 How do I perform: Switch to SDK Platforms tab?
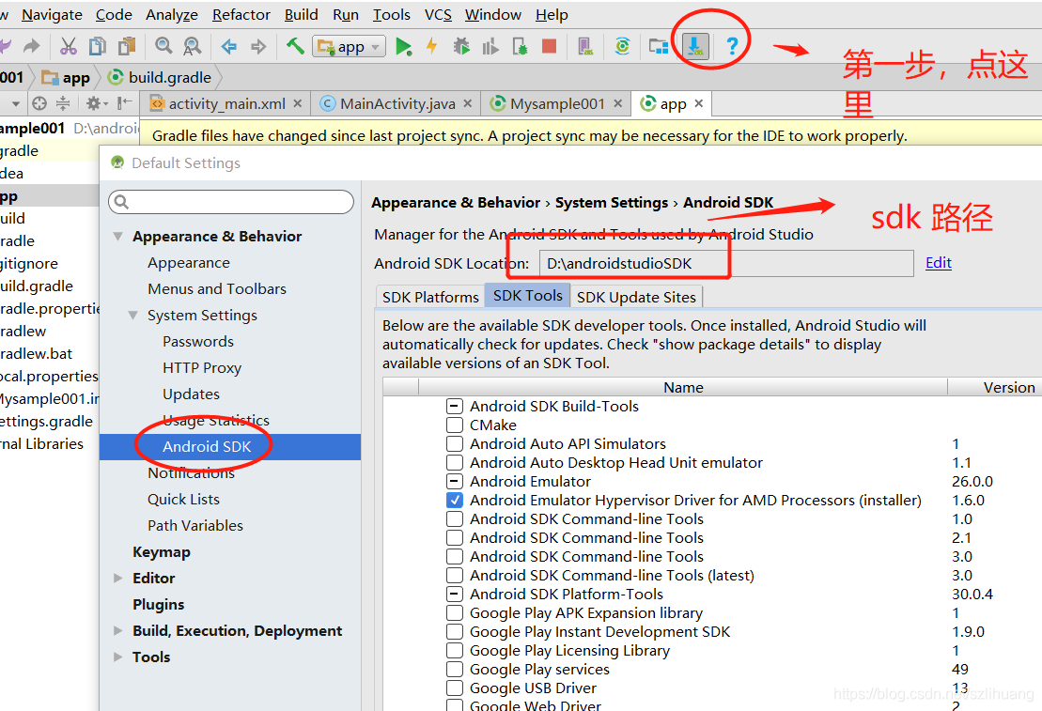point(430,297)
